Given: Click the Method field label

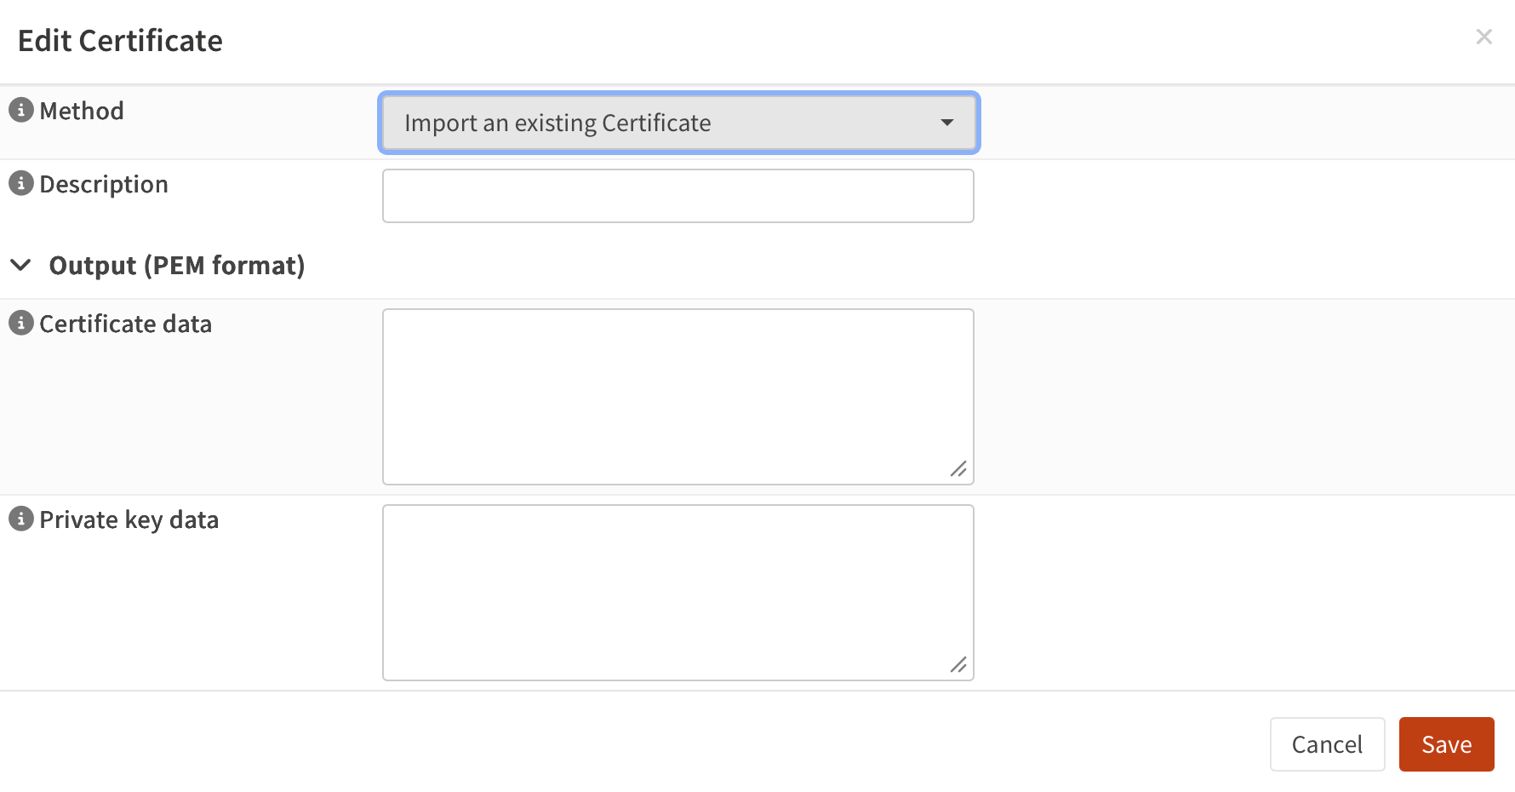Looking at the screenshot, I should 82,111.
